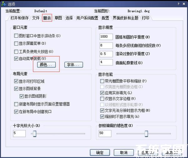
Task: Go to the 界面皮肤和主题 tab
Action: [x=126, y=18]
